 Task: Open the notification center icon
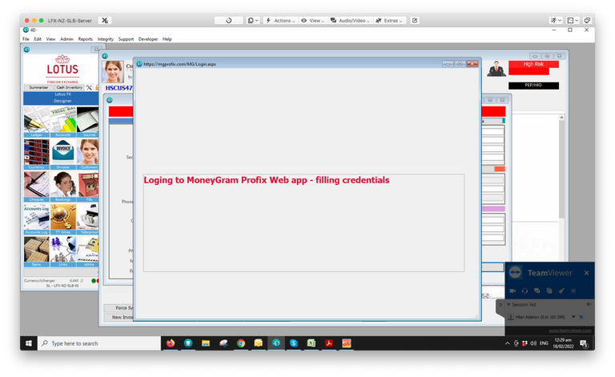pos(584,343)
